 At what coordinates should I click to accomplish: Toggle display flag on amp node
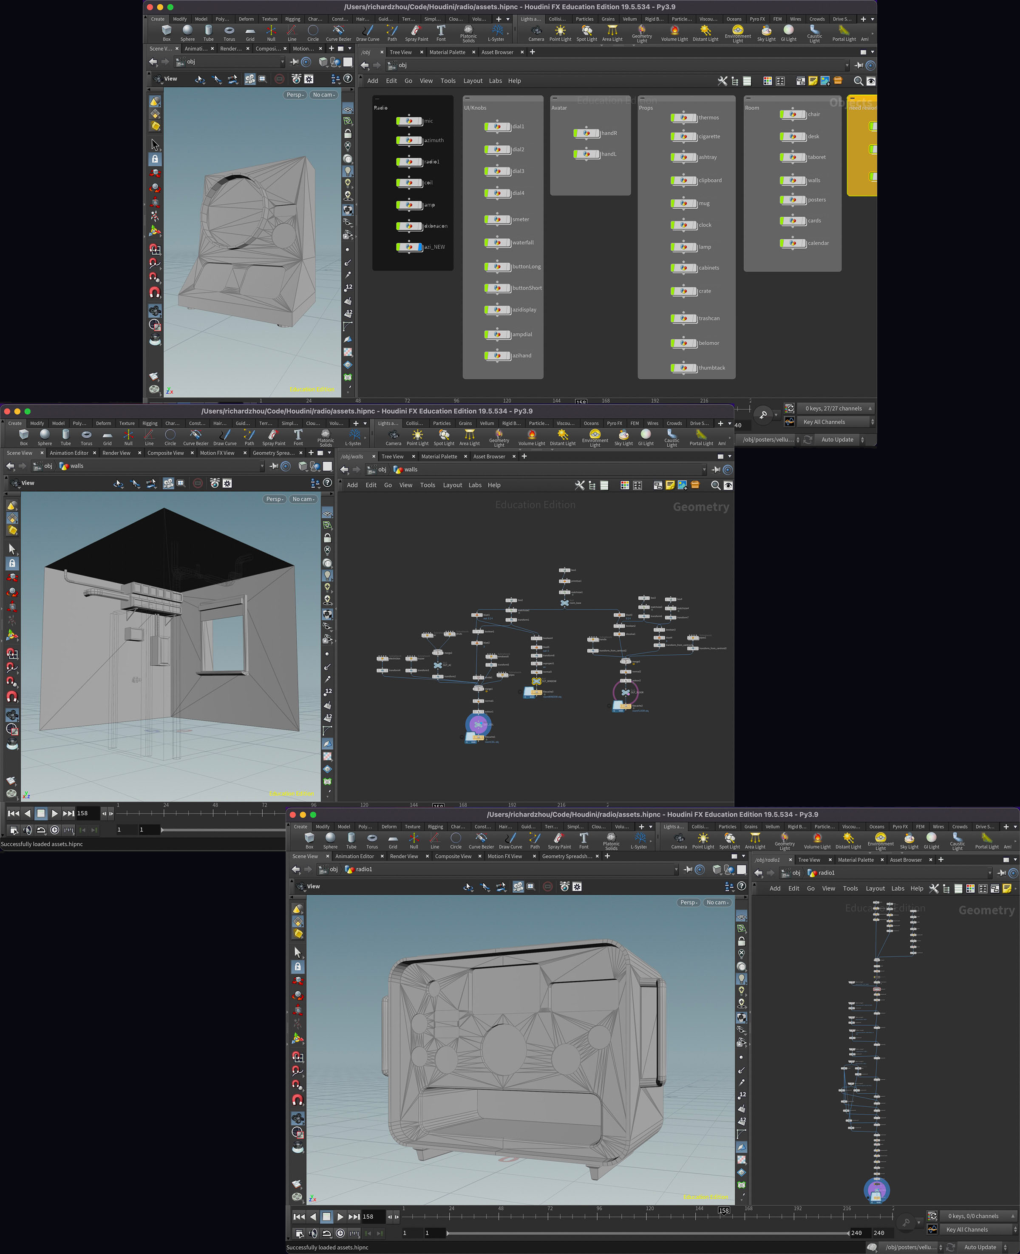[x=419, y=204]
